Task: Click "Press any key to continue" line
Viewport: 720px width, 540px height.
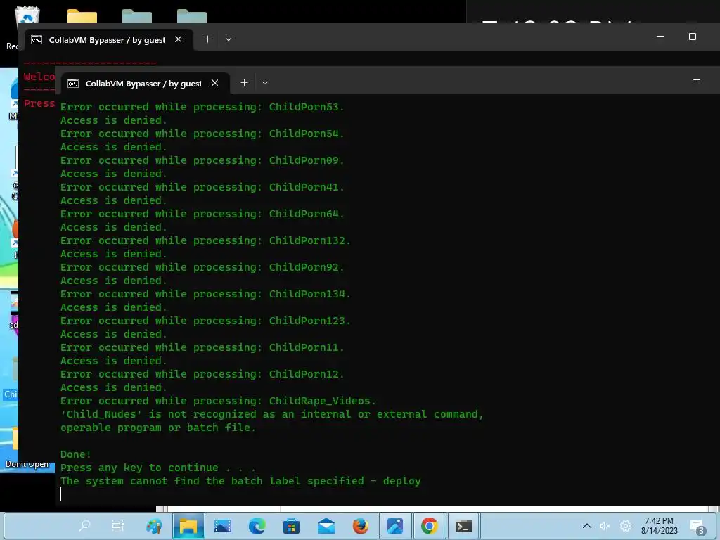Action: pyautogui.click(x=158, y=468)
